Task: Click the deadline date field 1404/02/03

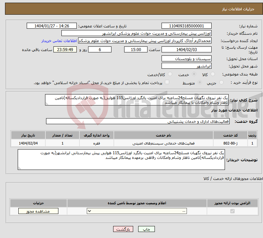Action: pyautogui.click(x=186, y=49)
